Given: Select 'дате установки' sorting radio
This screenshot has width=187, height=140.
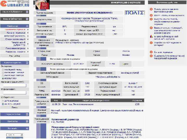Looking at the screenshot, I should (3, 104).
